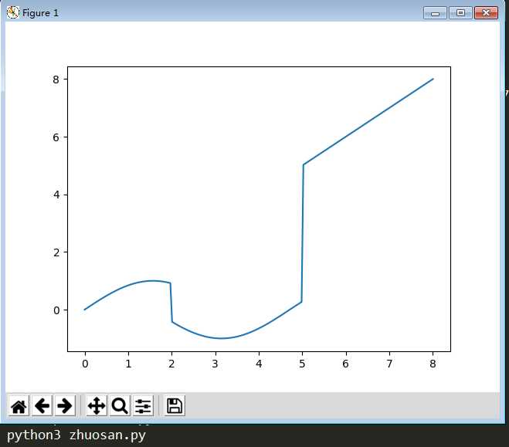Click the vertical jump line at x=5
509x447 pixels.
click(x=303, y=234)
